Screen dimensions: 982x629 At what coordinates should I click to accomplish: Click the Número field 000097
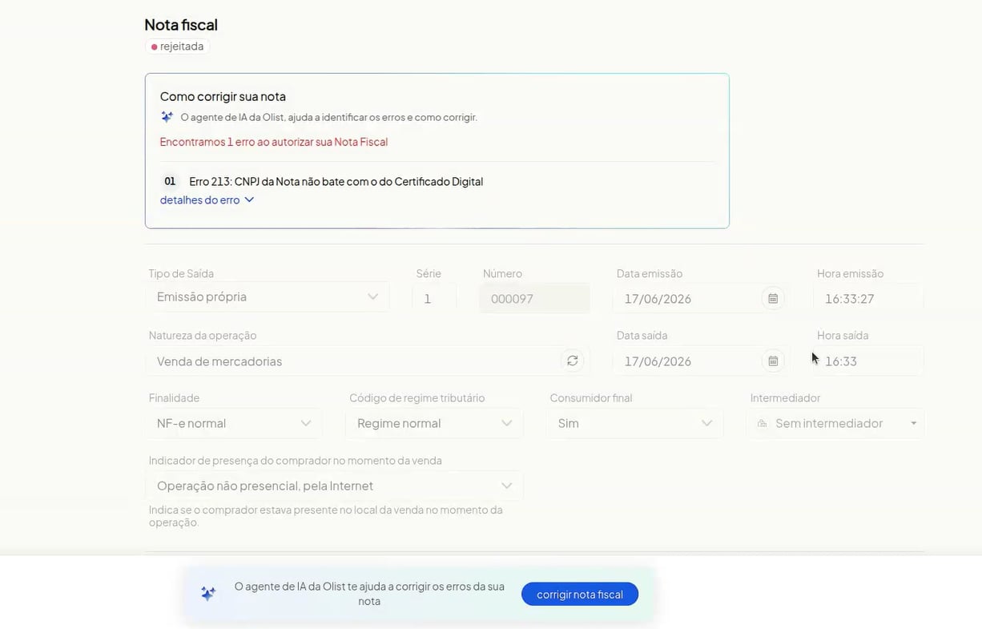coord(534,298)
